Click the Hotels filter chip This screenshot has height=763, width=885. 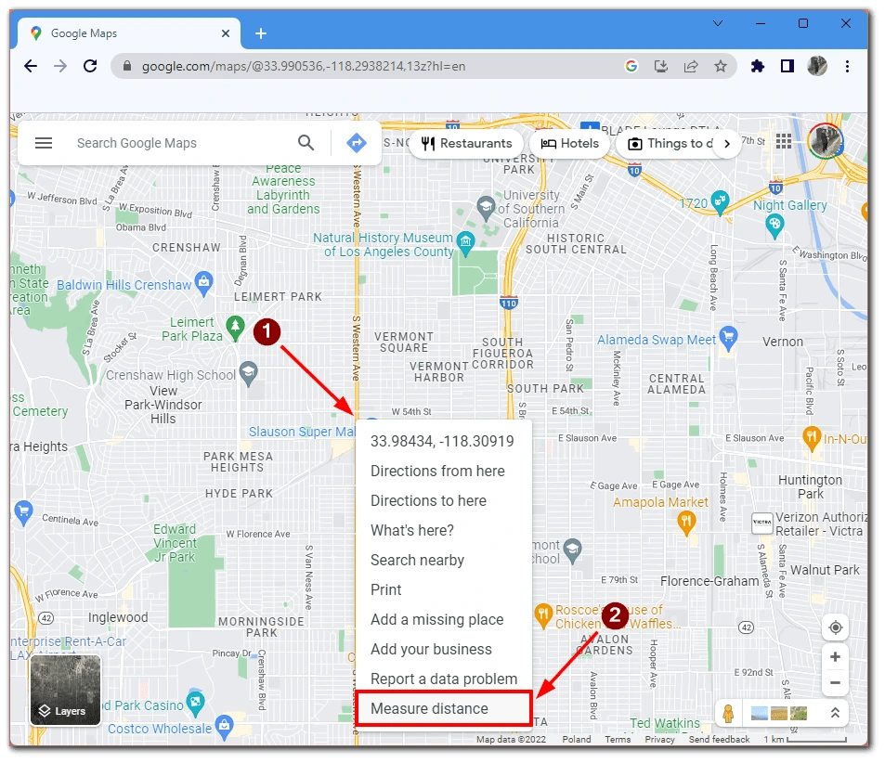[x=569, y=143]
